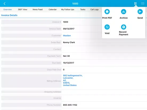Click the Shipping Address field label

point(52,92)
